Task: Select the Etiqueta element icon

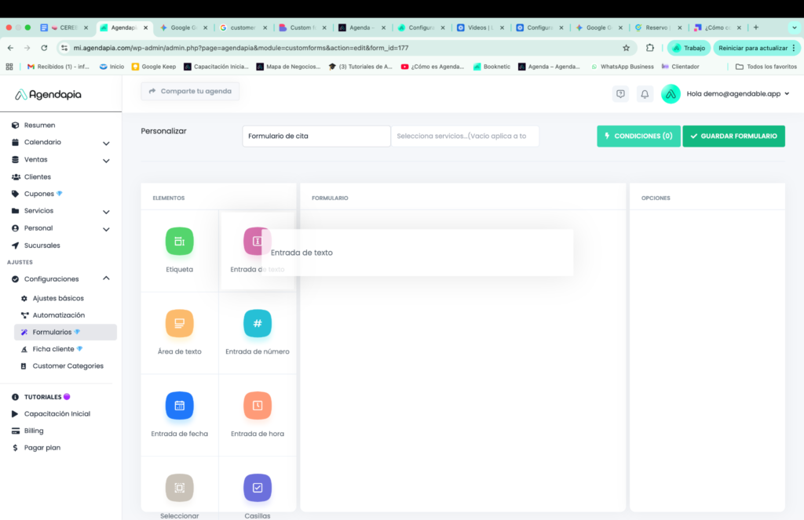Action: 179,242
